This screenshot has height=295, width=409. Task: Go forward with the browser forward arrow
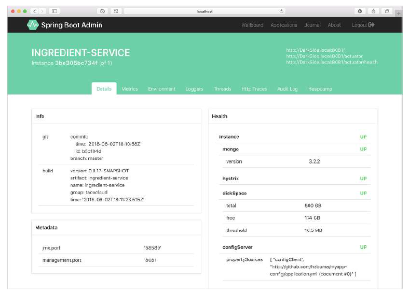[x=42, y=11]
